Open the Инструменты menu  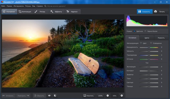tap(19, 6)
